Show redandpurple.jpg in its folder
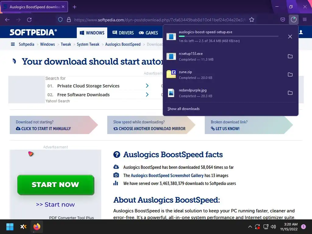Screen dimensions: 312x234 [x=290, y=93]
